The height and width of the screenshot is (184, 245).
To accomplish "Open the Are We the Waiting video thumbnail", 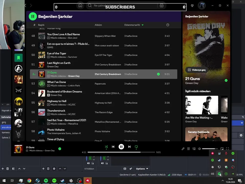I will point(202,105).
